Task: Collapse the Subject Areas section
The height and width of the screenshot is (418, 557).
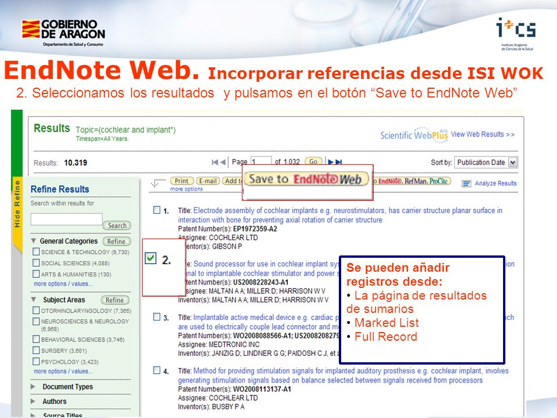Action: 34,300
